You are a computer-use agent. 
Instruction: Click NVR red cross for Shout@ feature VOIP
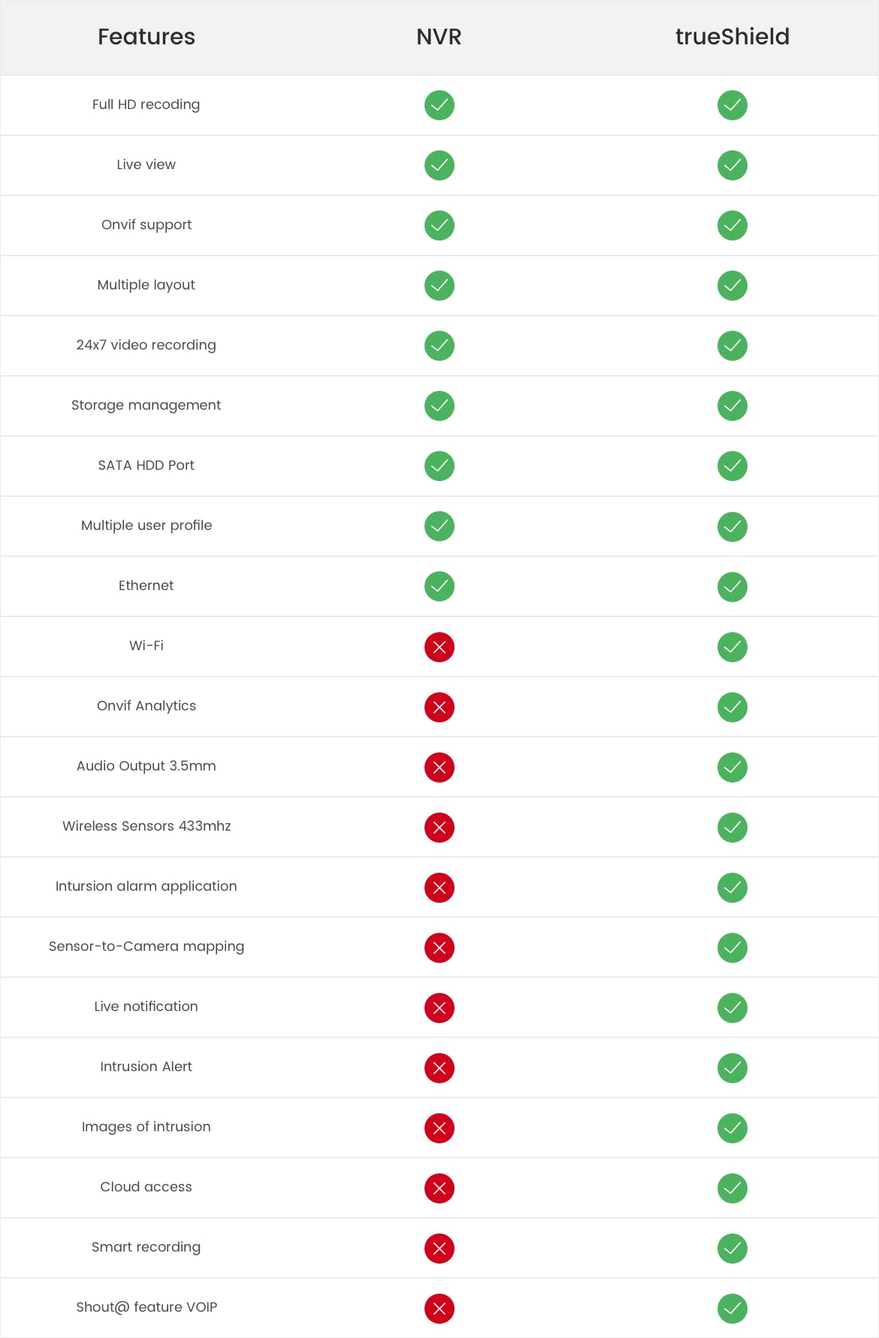439,1309
